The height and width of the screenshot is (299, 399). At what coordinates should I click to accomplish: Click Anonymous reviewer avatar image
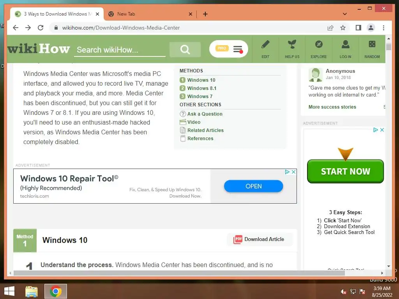(x=316, y=74)
